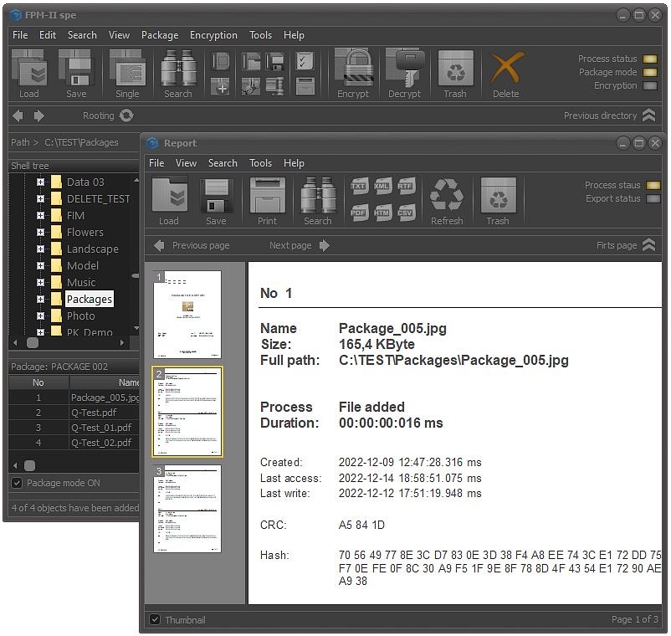Click the eyeglasses package view icon
The height and width of the screenshot is (636, 671).
[x=251, y=87]
